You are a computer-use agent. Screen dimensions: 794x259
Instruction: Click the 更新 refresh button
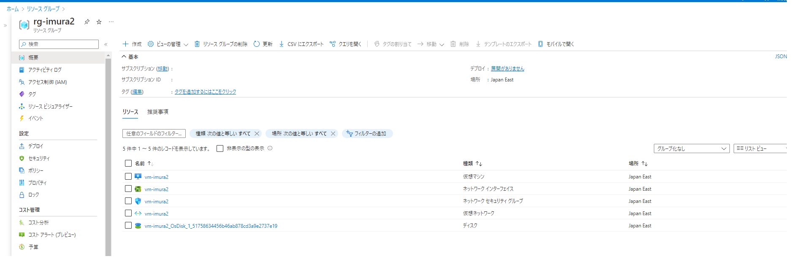(x=263, y=44)
